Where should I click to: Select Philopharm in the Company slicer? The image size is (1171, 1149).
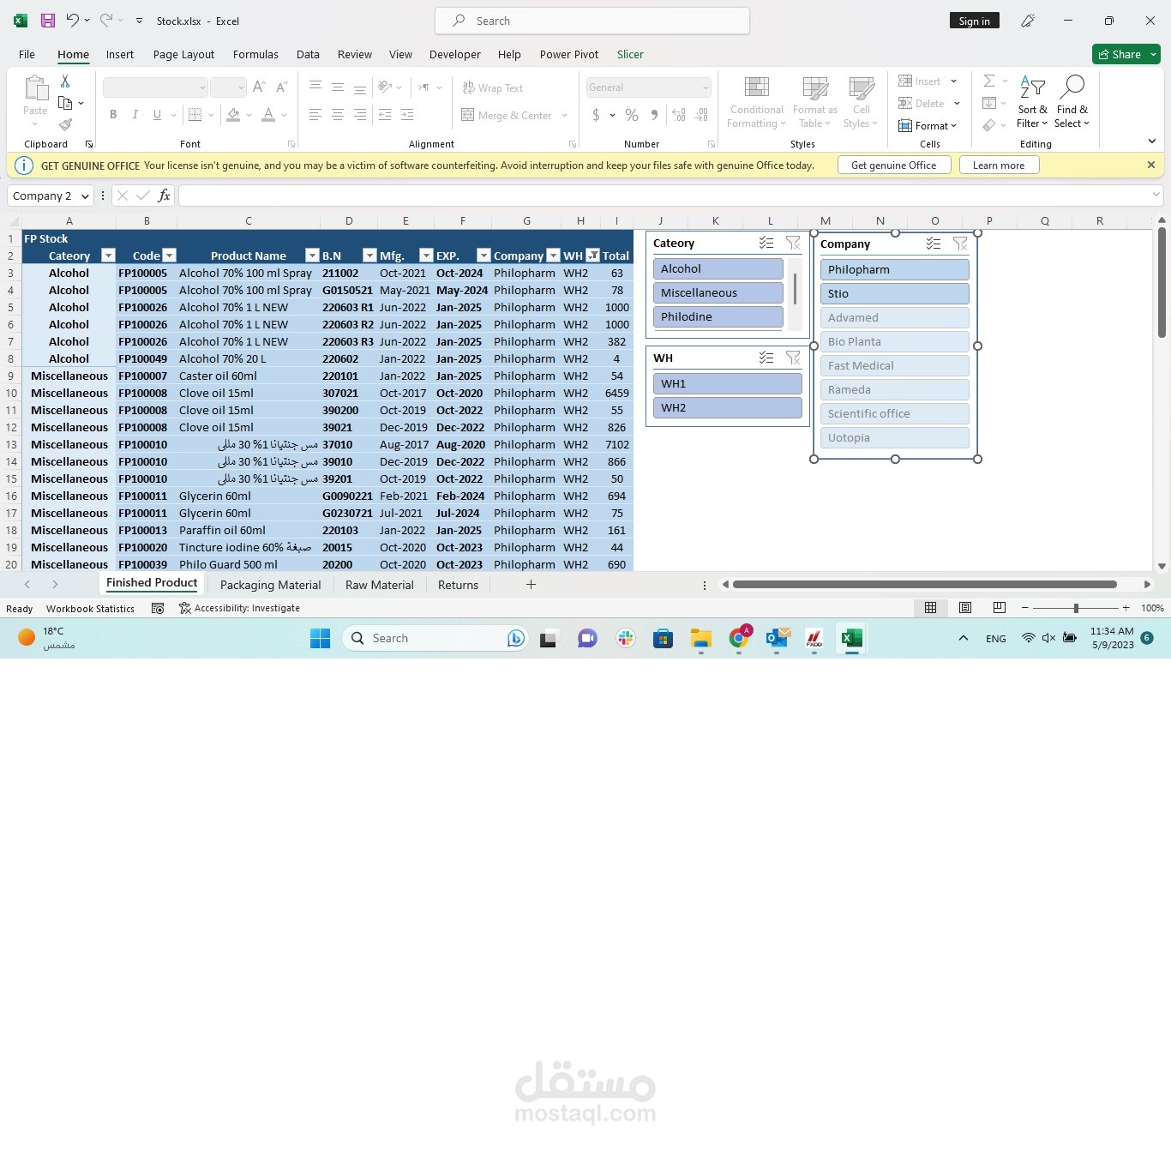point(895,269)
